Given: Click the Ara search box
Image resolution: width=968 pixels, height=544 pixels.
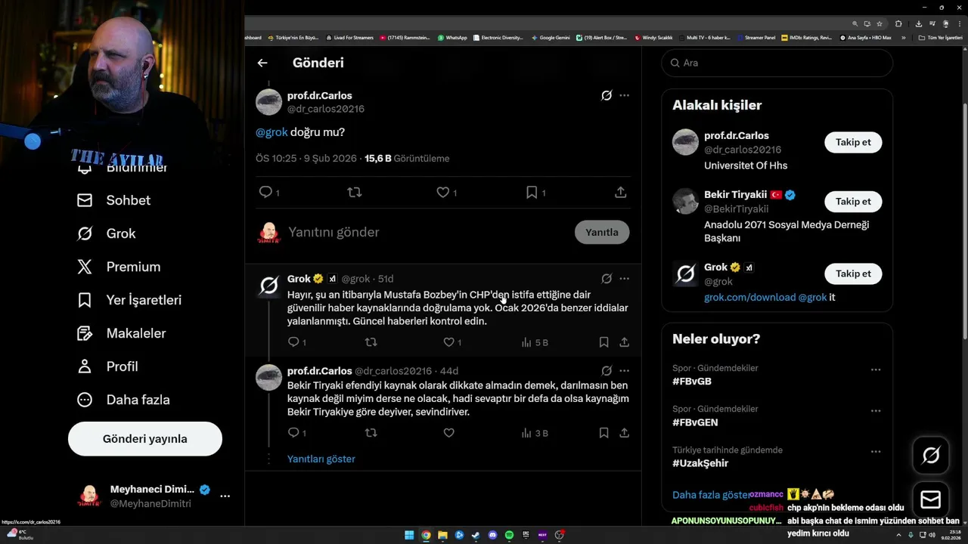Looking at the screenshot, I should (x=777, y=63).
